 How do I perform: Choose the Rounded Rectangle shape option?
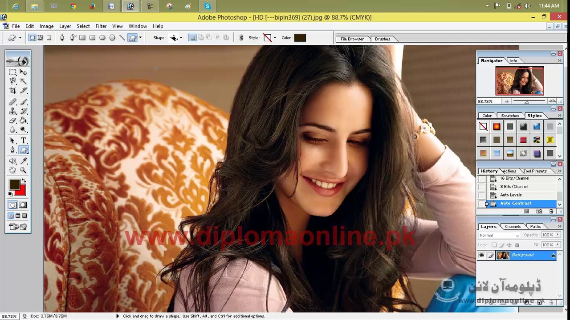tap(92, 38)
